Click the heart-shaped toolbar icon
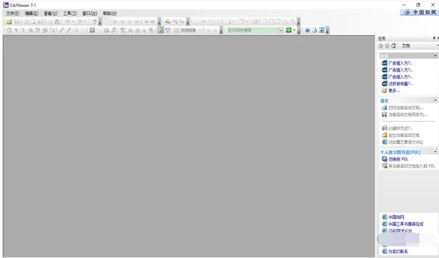This screenshot has height=258, width=439. pyautogui.click(x=168, y=30)
